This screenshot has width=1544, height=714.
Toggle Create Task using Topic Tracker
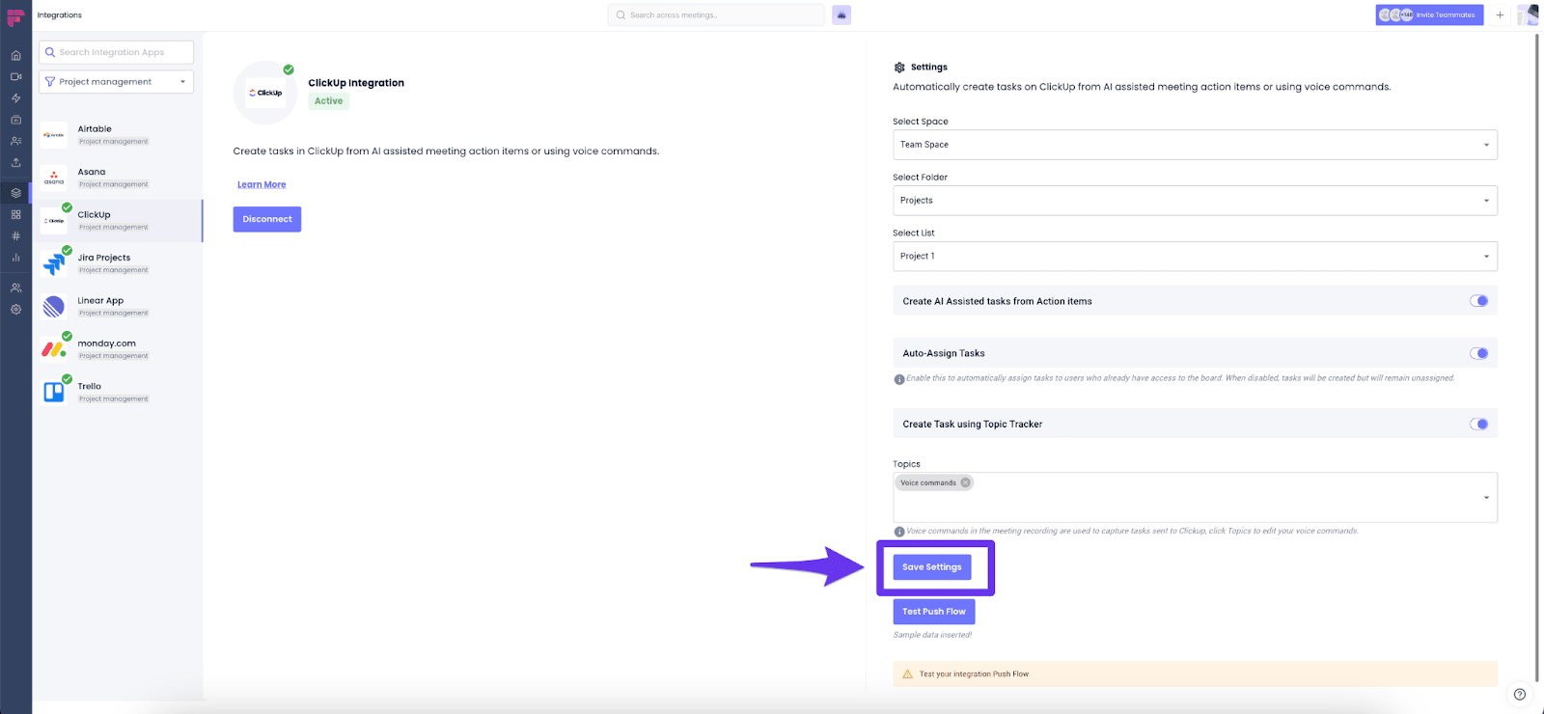pyautogui.click(x=1478, y=424)
